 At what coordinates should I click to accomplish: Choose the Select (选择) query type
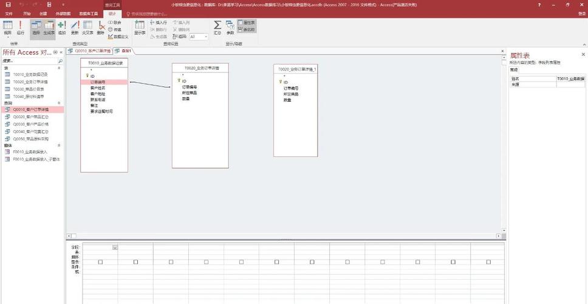click(36, 29)
